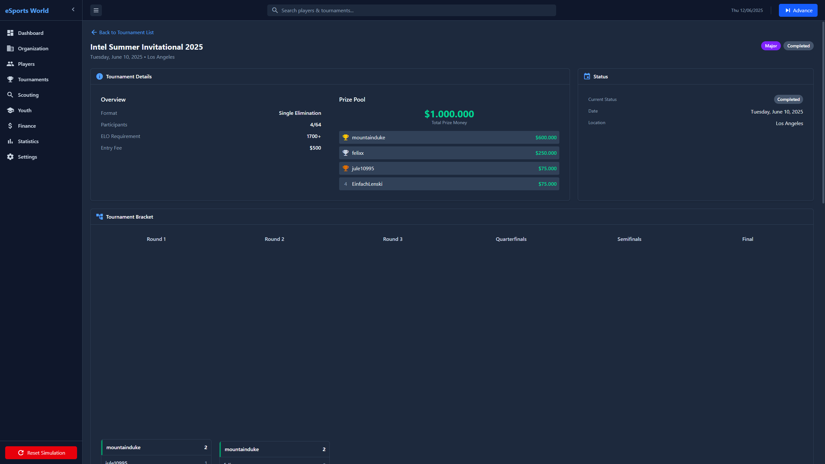Click the skip icon on the Advance button
The width and height of the screenshot is (825, 464).
[x=788, y=10]
